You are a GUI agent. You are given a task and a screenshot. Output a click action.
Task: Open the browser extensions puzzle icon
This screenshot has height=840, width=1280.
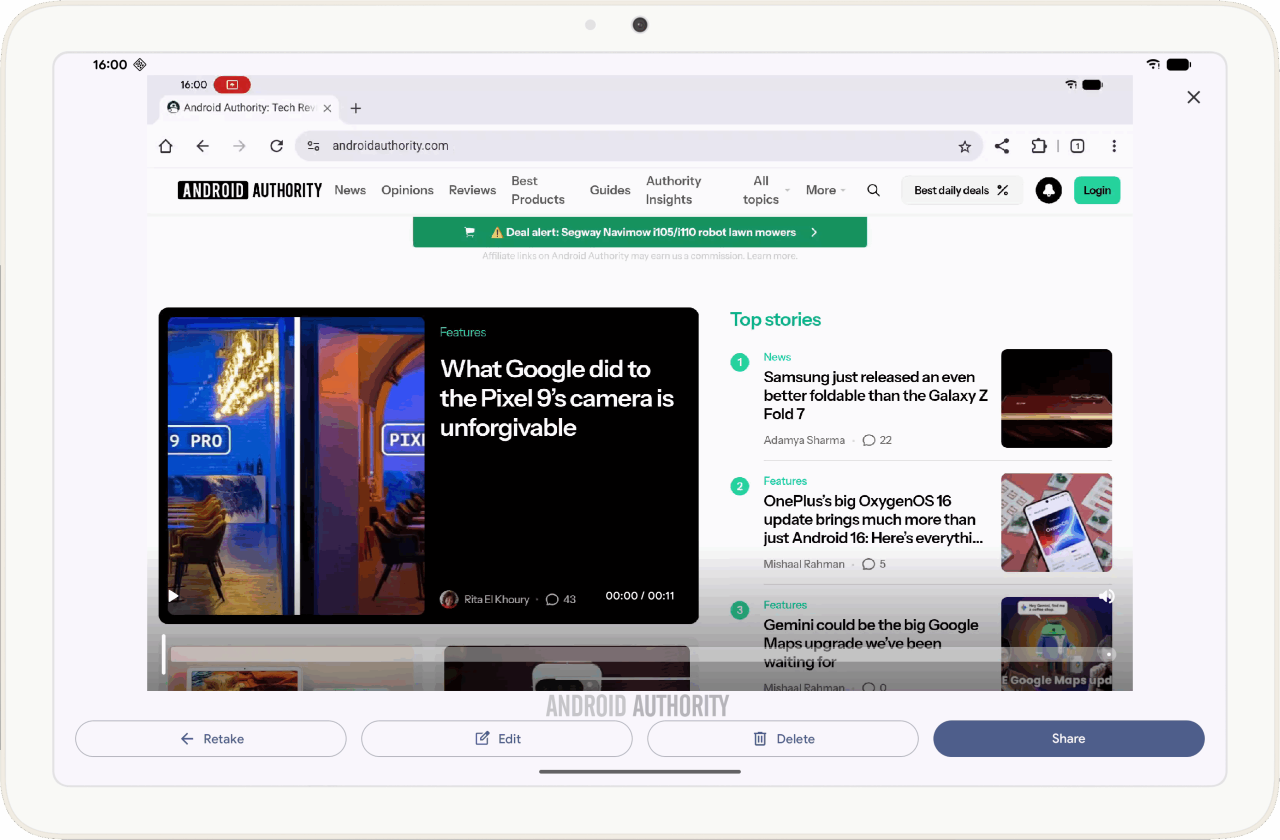tap(1039, 145)
